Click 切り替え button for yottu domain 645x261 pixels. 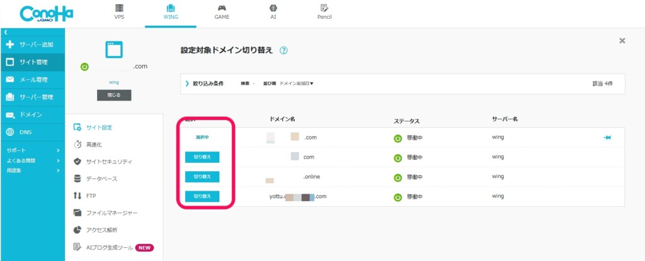tap(202, 196)
